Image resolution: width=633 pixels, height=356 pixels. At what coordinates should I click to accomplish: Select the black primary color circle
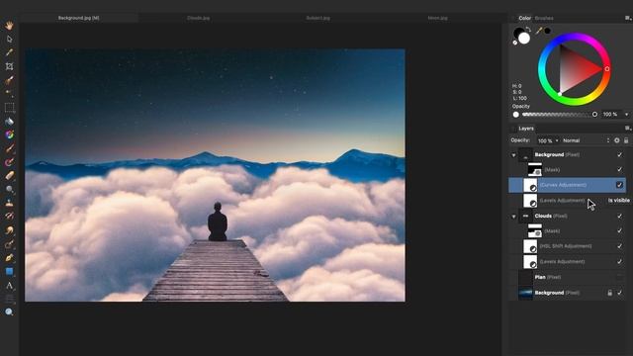518,33
